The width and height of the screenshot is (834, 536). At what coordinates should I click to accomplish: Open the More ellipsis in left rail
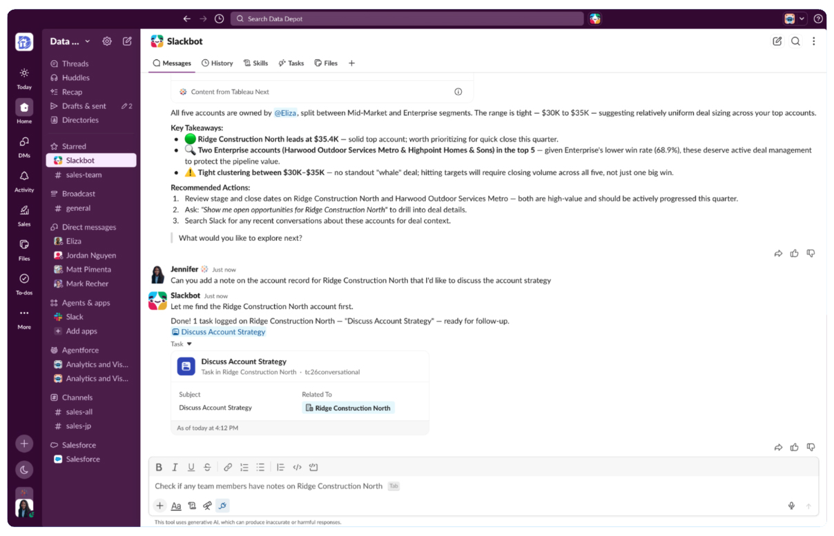[x=24, y=318]
